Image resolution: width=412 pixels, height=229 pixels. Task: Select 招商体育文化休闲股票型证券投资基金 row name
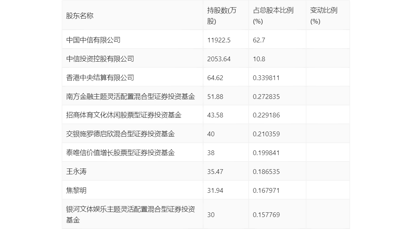tap(124, 115)
